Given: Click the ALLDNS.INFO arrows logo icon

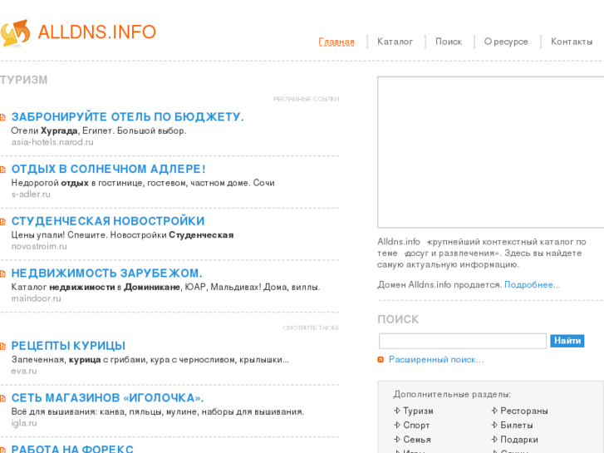Looking at the screenshot, I should 16,33.
